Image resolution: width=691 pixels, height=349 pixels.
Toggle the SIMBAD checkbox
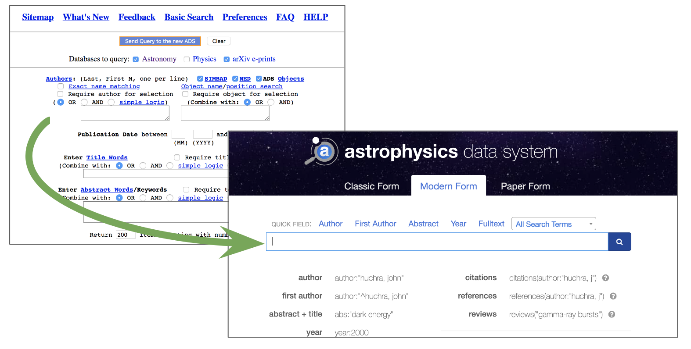tap(200, 79)
